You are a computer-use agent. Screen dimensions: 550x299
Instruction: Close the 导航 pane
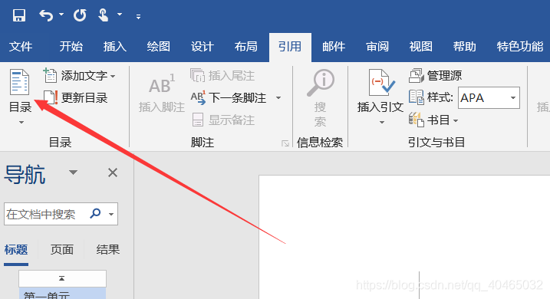113,172
